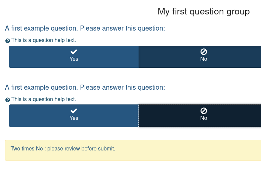Click the first question's help text
The image size is (261, 180).
44,40
